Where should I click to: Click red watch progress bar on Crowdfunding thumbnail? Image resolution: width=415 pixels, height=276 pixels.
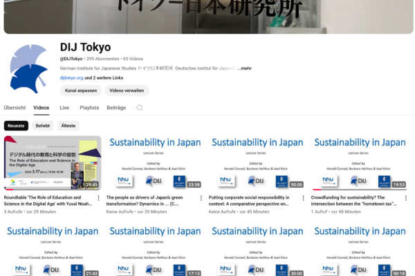tap(317, 189)
